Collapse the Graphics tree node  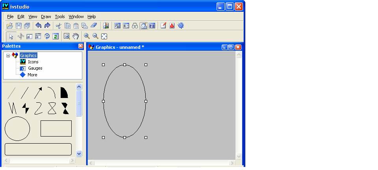(x=8, y=55)
